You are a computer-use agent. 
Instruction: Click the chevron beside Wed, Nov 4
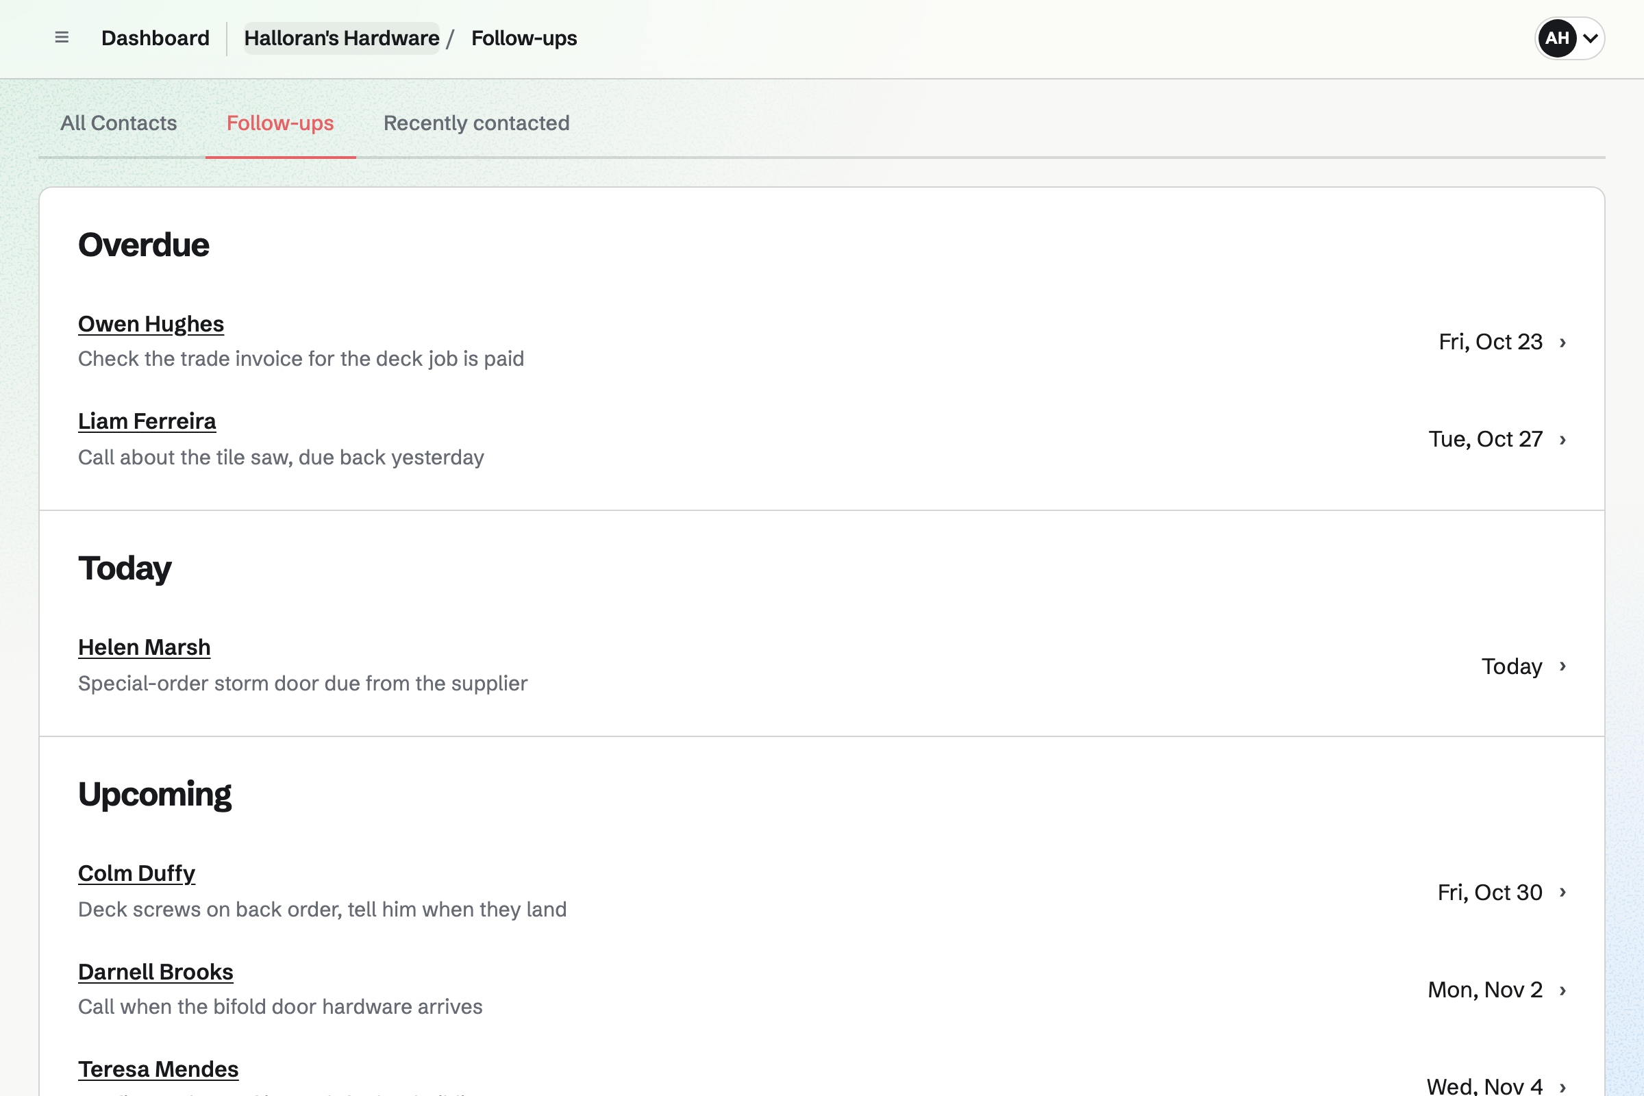[1563, 1087]
